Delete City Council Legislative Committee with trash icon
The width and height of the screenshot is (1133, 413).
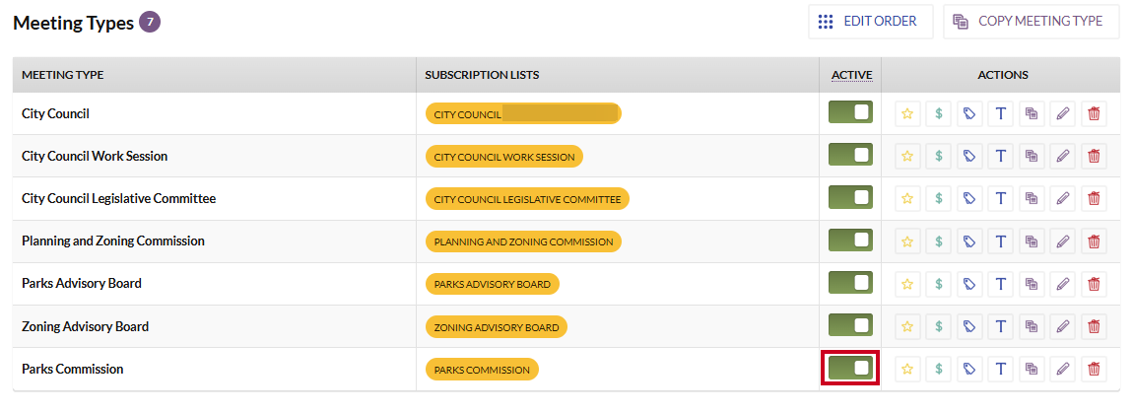pos(1094,198)
